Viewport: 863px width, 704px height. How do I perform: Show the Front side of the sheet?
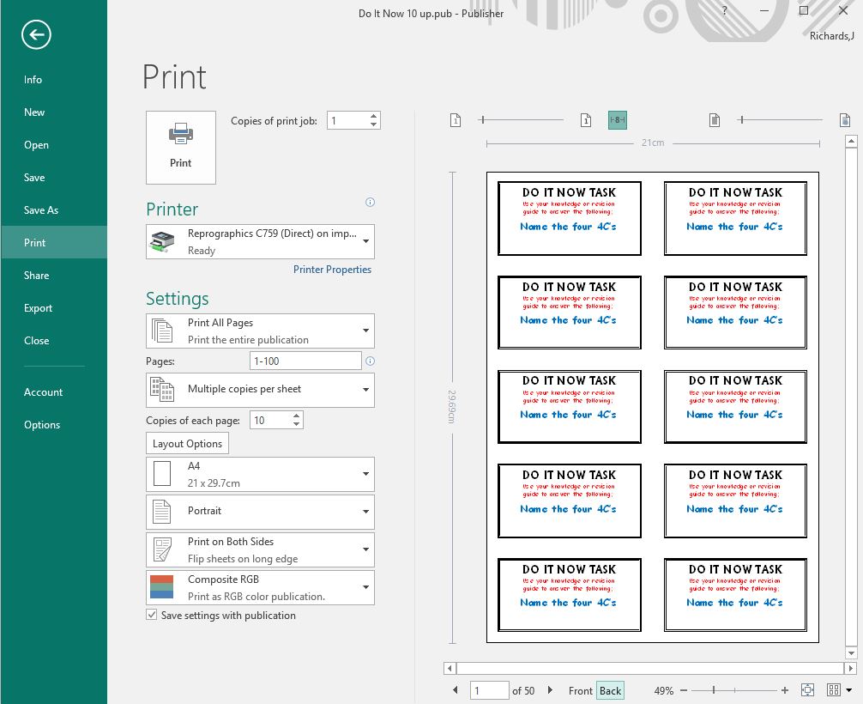click(580, 690)
